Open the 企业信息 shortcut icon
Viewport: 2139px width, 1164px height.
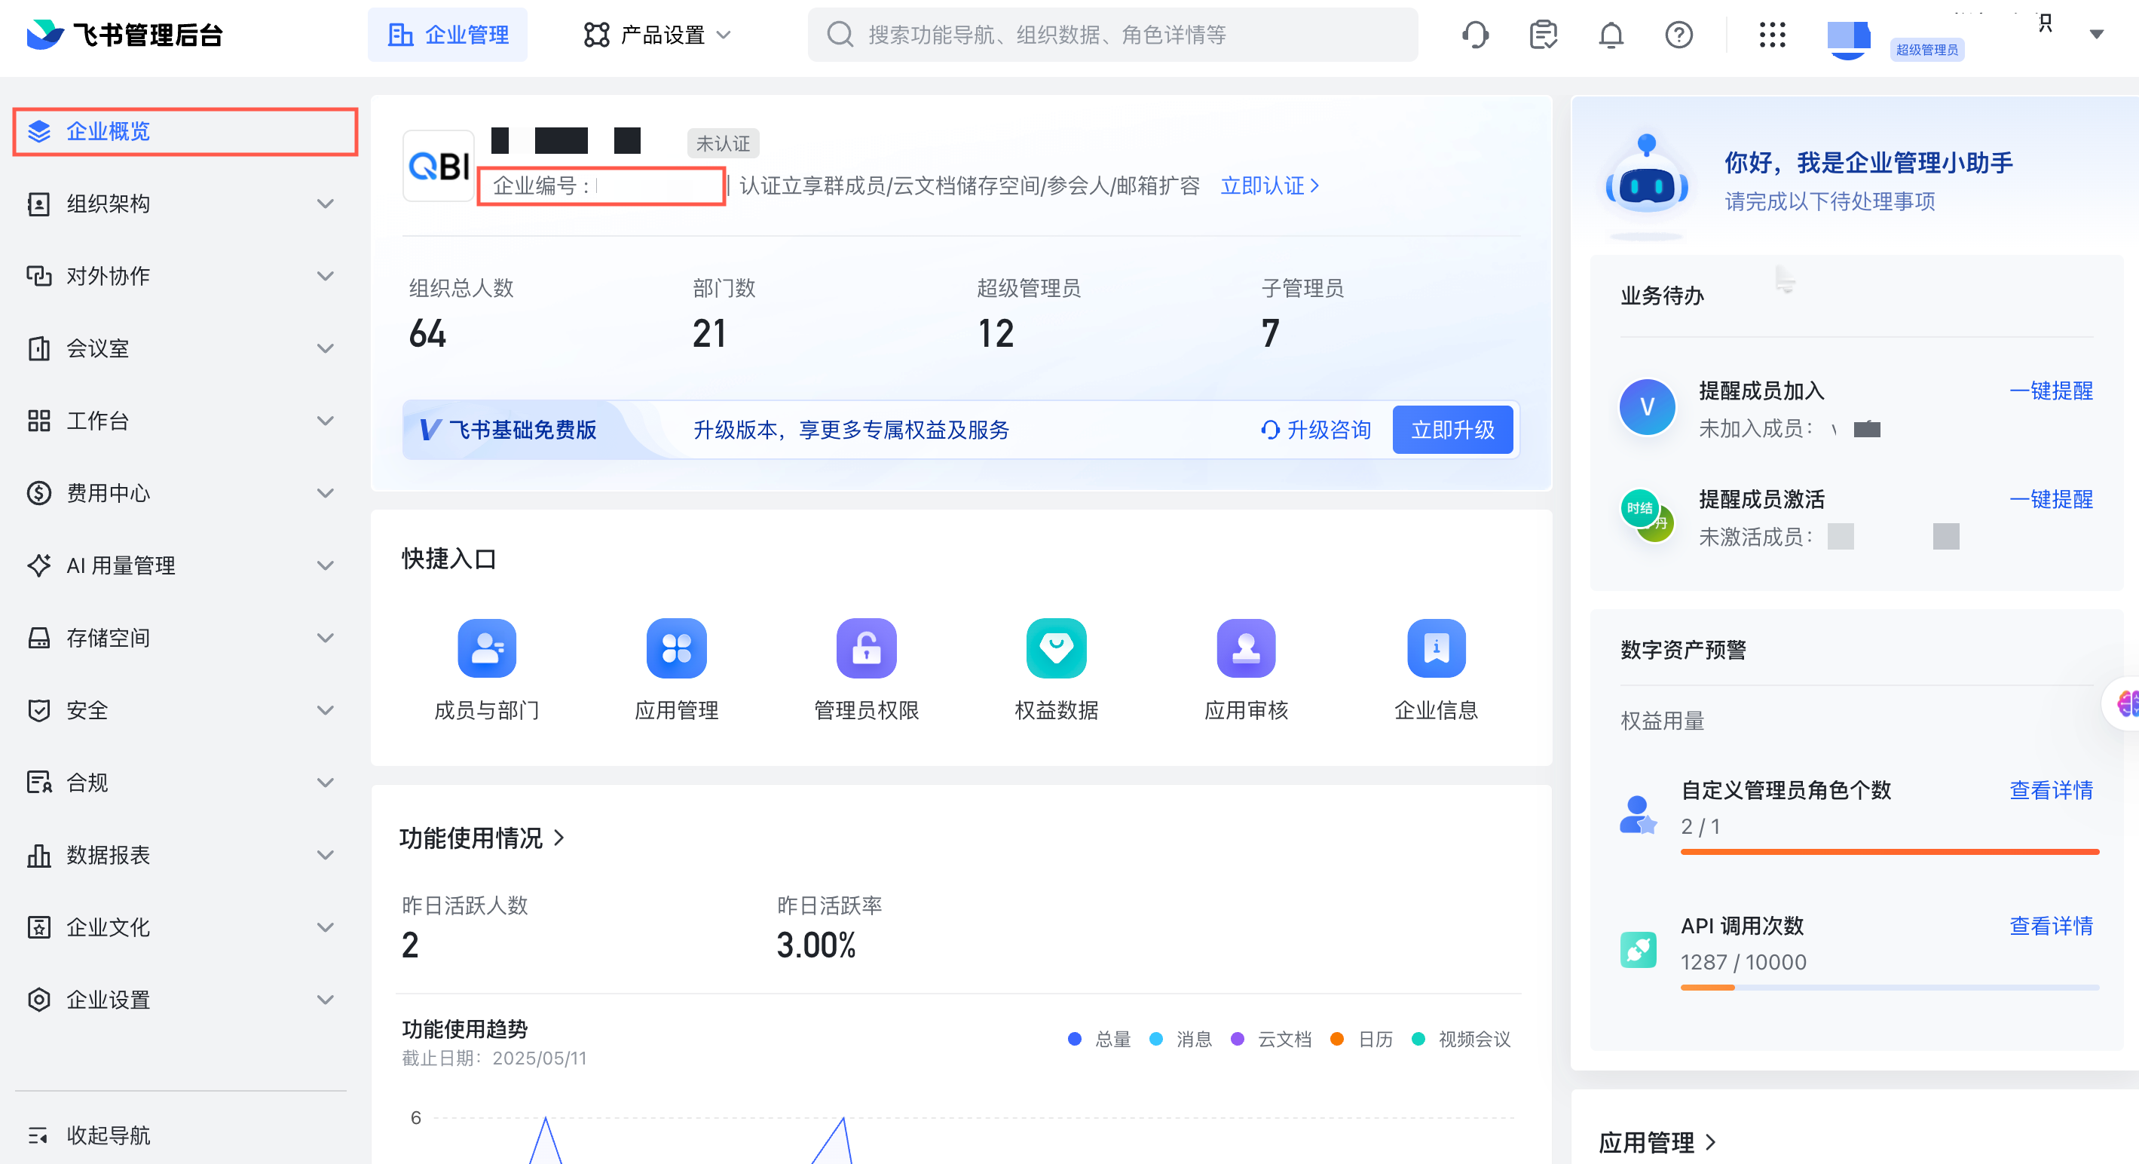(x=1436, y=648)
